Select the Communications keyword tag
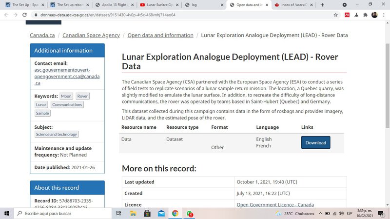Screen dimensions: 390x219 click(x=67, y=105)
